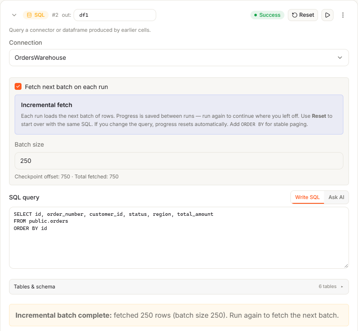Screen dimensions: 358x331
Task: Switch to the Write SQL tab
Action: 307,197
